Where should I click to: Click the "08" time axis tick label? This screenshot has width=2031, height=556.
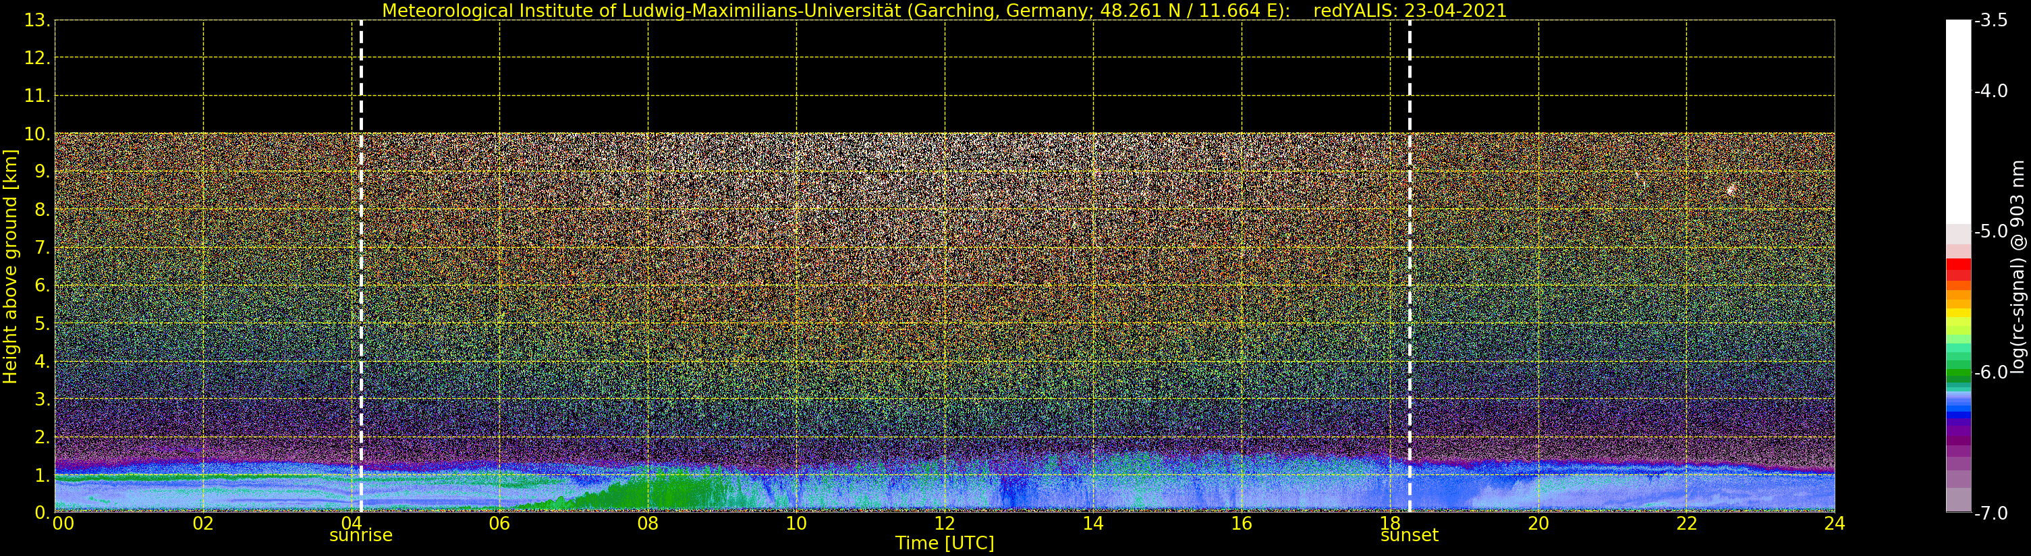[648, 523]
